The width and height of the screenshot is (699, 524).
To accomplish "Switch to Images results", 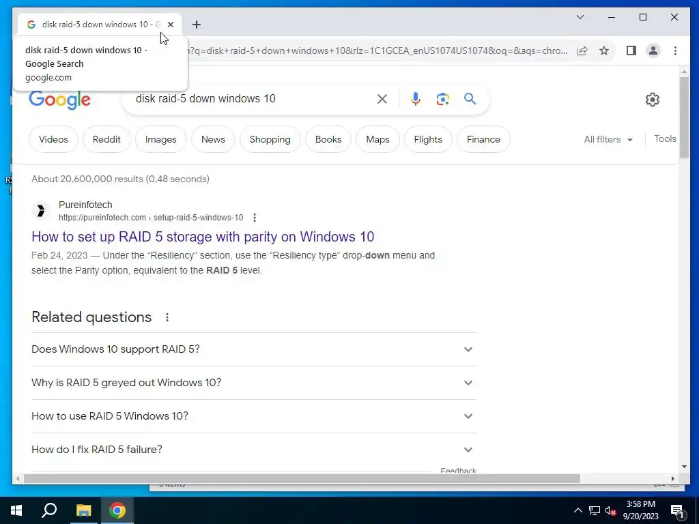I will click(161, 139).
